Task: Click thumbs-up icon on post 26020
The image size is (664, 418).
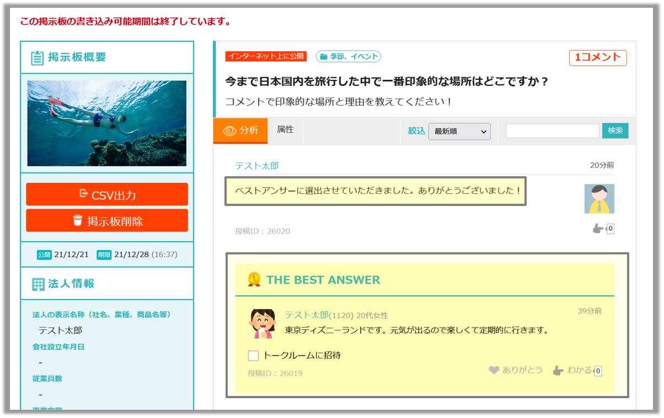Action: click(x=598, y=229)
